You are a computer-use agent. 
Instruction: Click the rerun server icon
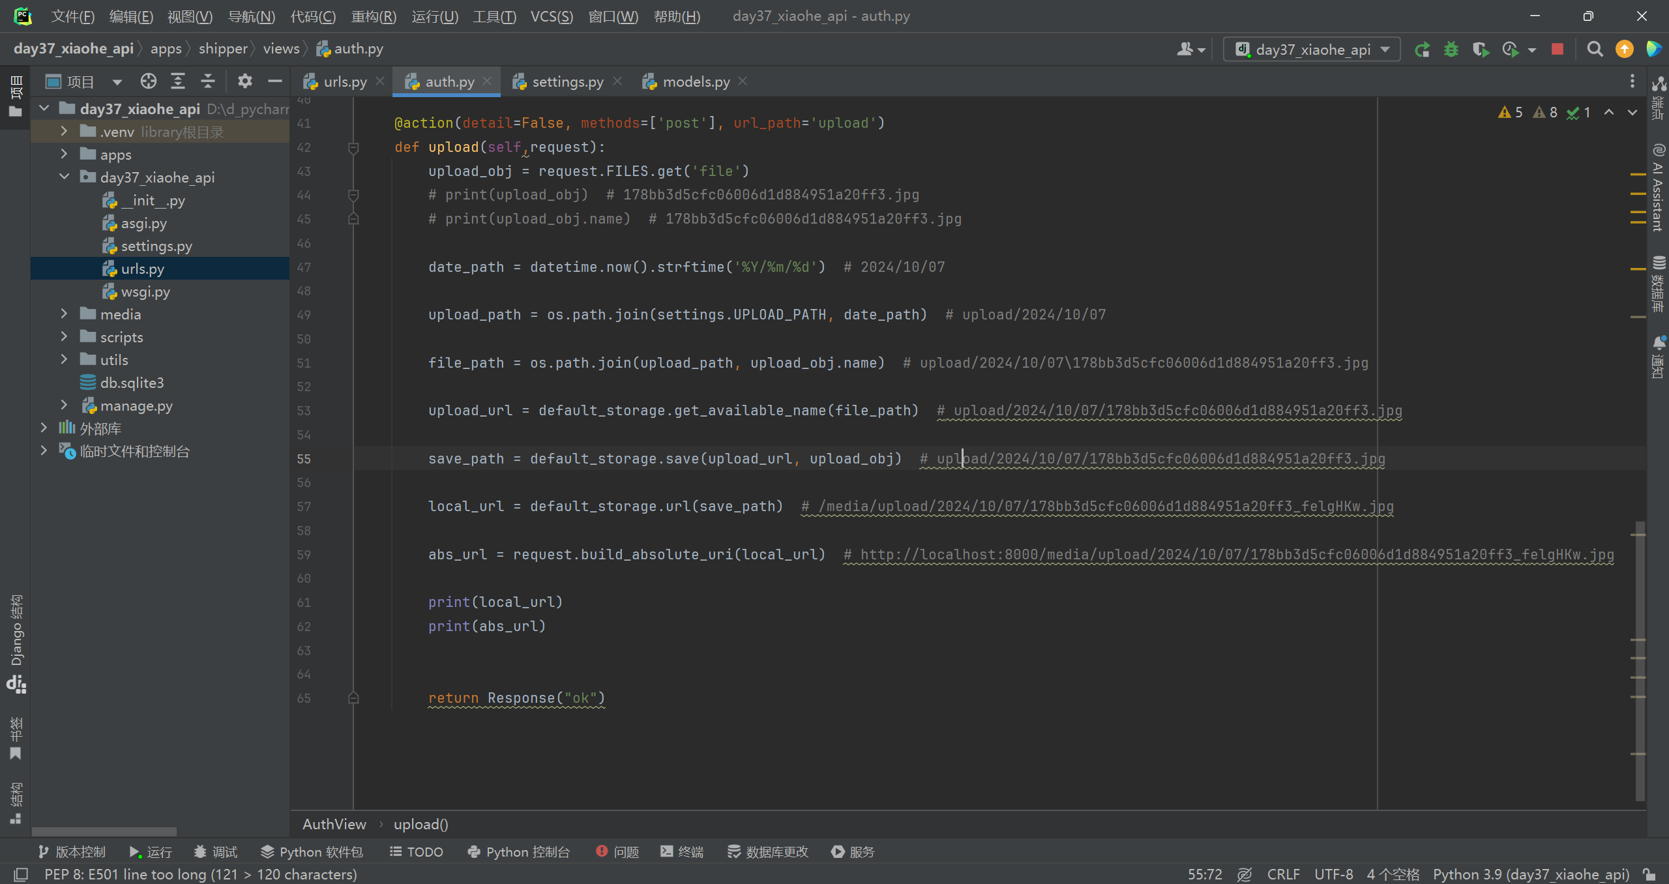[x=1422, y=50]
